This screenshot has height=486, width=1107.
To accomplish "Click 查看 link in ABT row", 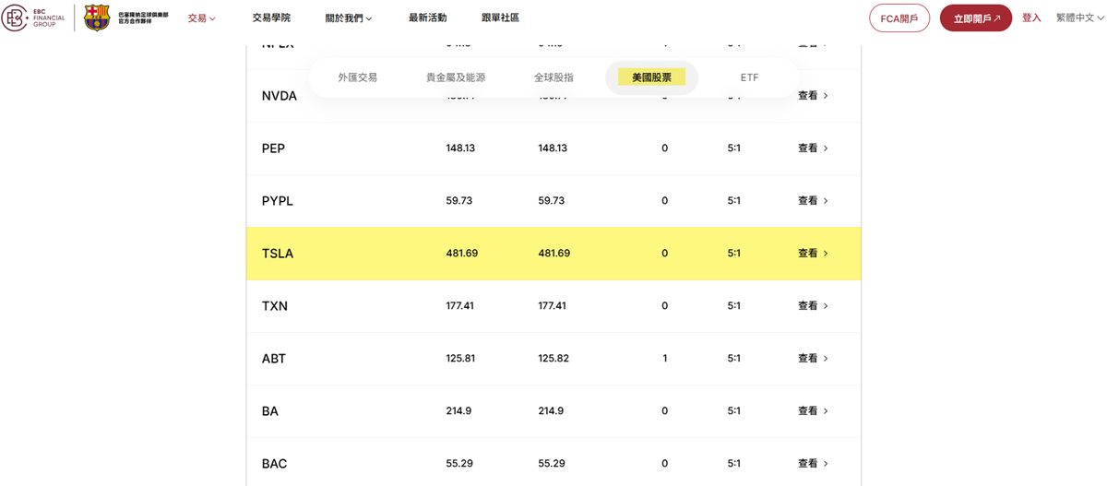I will pos(813,359).
